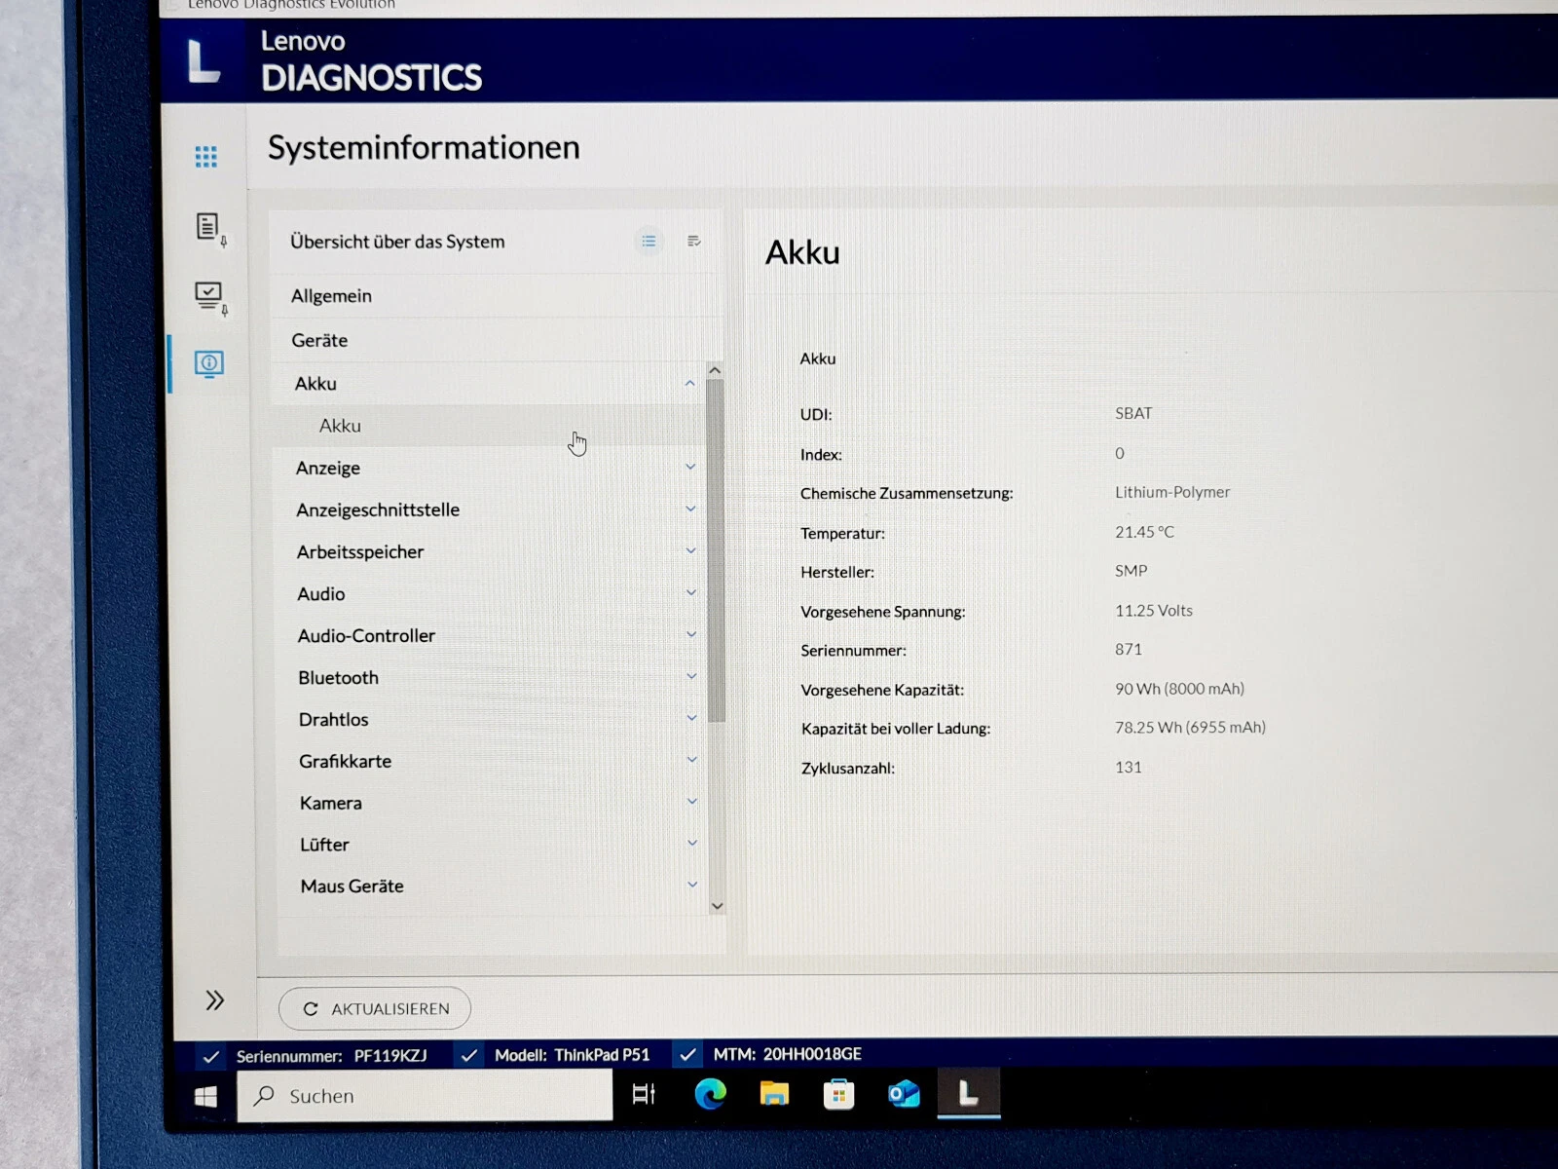Click the Zyklusanzahl value 131
Screen dimensions: 1558x1169
[1129, 767]
